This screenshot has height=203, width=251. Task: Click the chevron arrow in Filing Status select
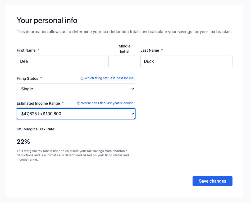point(133,89)
